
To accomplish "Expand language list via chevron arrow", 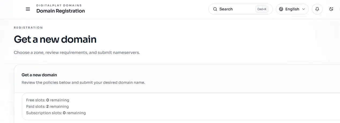I will [x=304, y=9].
